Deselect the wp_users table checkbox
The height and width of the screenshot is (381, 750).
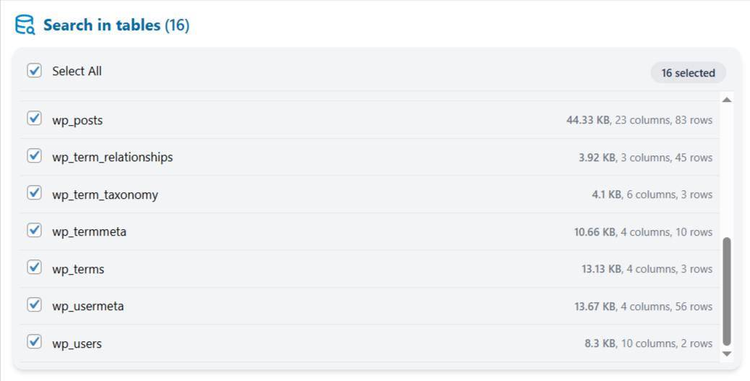tap(34, 343)
